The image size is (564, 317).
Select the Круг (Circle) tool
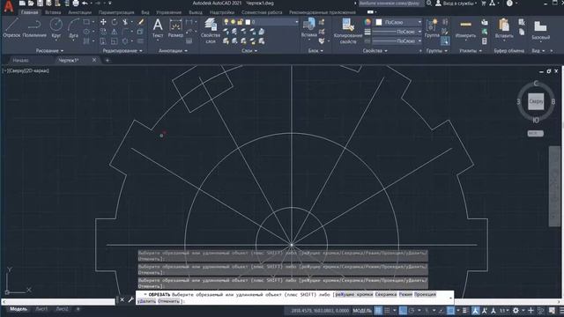coord(56,28)
